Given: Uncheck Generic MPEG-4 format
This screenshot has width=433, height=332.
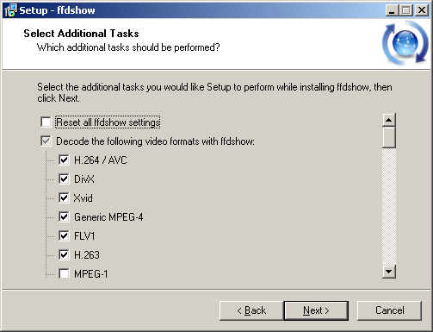Looking at the screenshot, I should (x=64, y=216).
